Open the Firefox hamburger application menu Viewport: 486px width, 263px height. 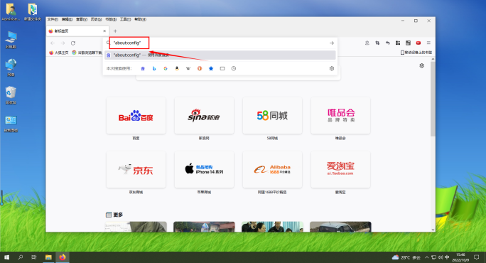tap(428, 43)
